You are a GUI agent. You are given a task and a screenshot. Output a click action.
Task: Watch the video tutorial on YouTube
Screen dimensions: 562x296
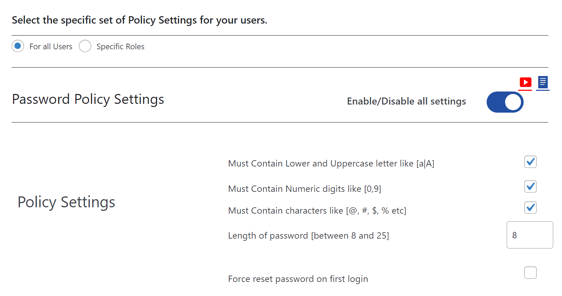[x=525, y=82]
